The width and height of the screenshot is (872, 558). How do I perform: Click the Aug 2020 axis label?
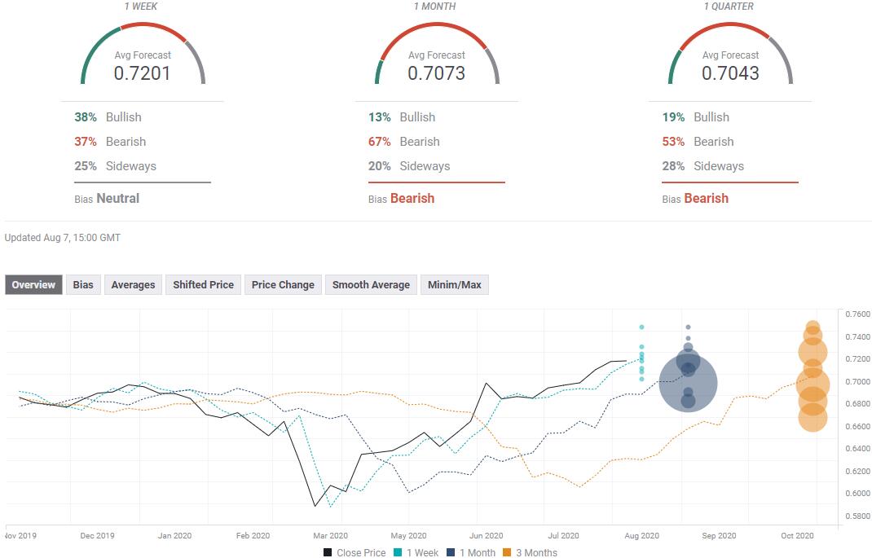coord(641,536)
